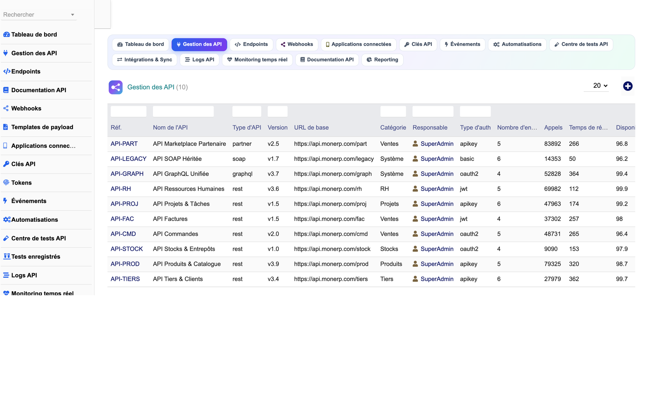
Task: Open SuperAdmin link in the API-CMD row
Action: tap(437, 234)
